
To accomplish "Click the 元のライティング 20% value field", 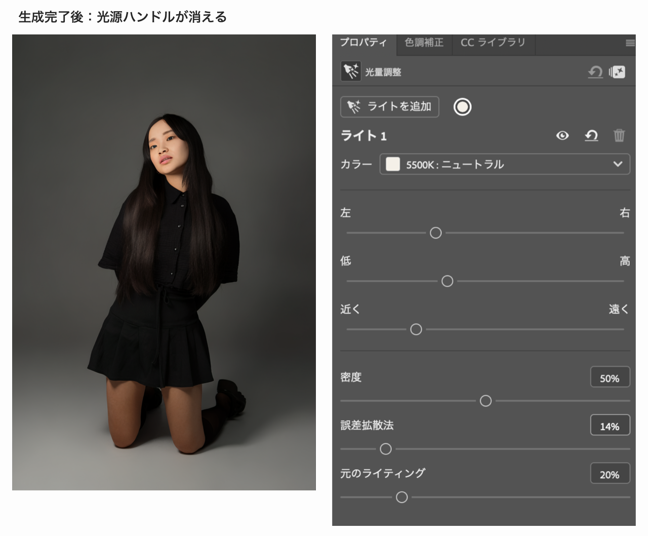I will (x=610, y=474).
